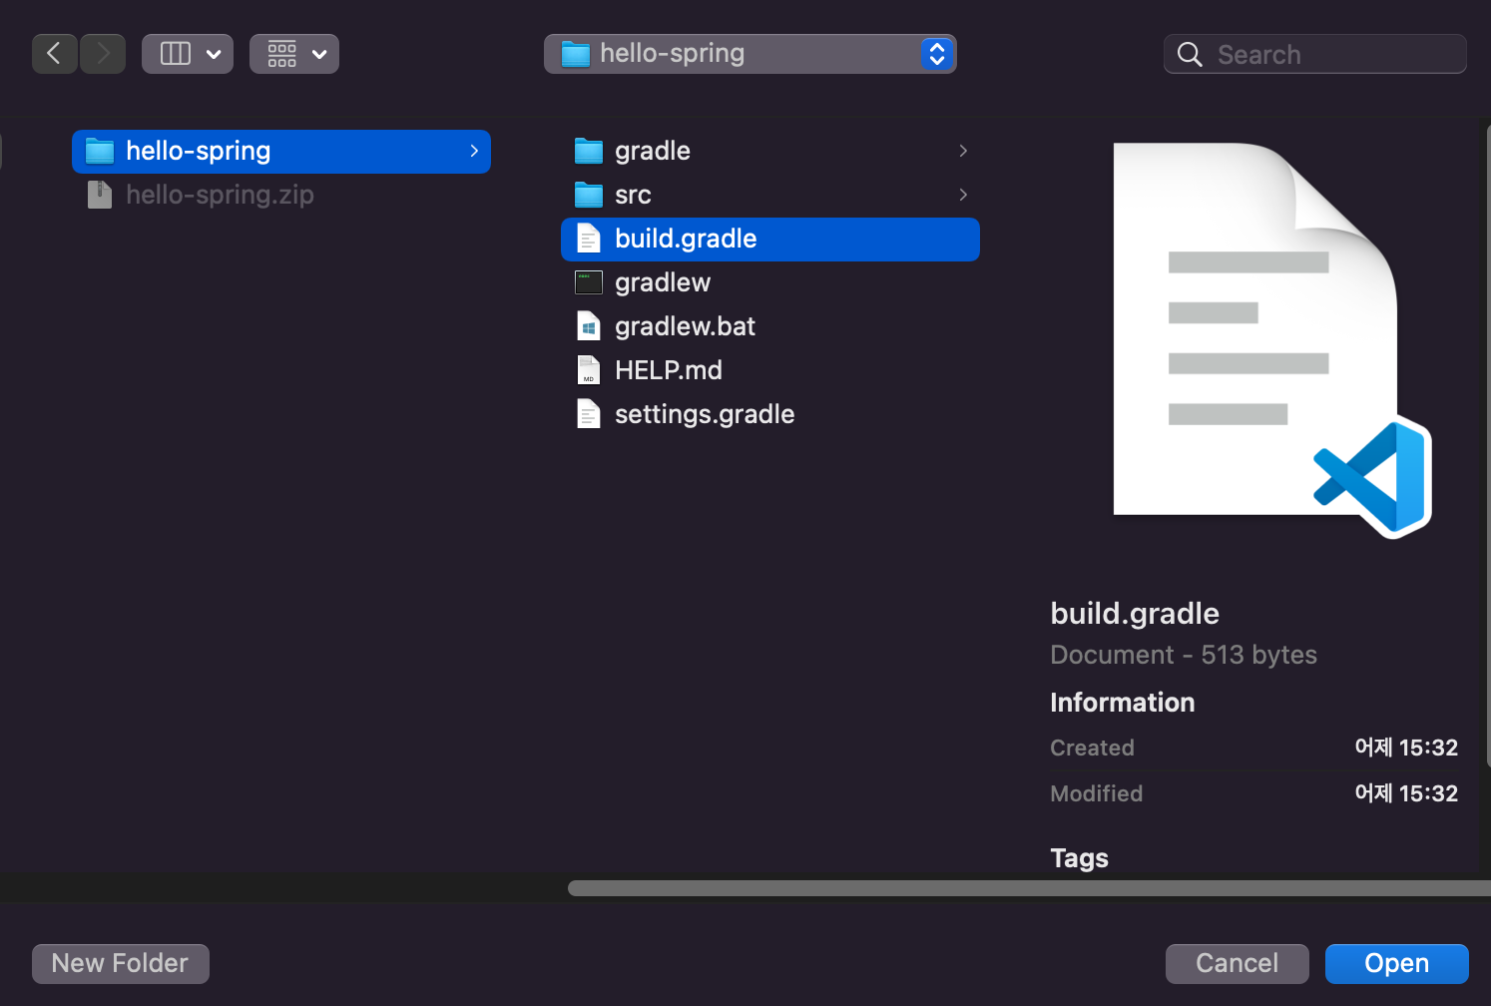Click the horizontal scrollbar at the bottom

(x=1029, y=888)
